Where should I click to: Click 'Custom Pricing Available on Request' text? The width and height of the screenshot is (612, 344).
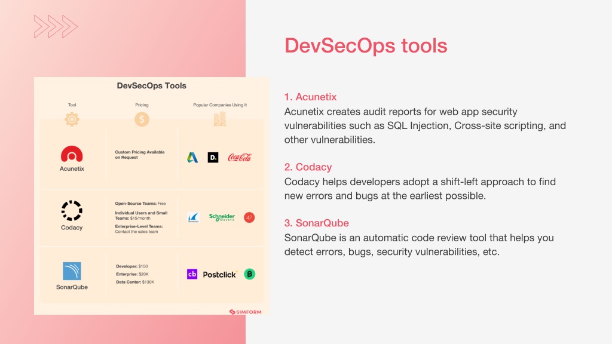pos(140,155)
